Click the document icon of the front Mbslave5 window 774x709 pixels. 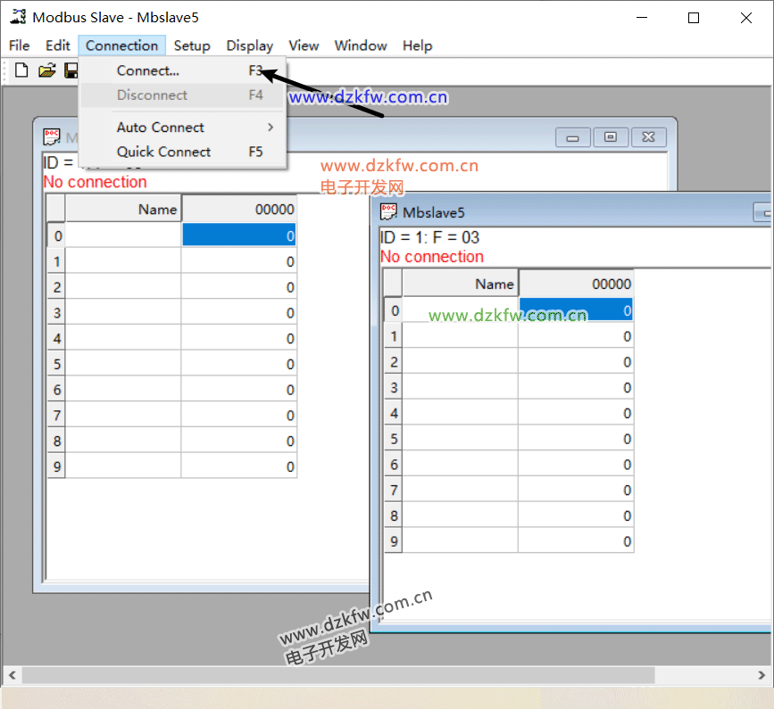388,212
